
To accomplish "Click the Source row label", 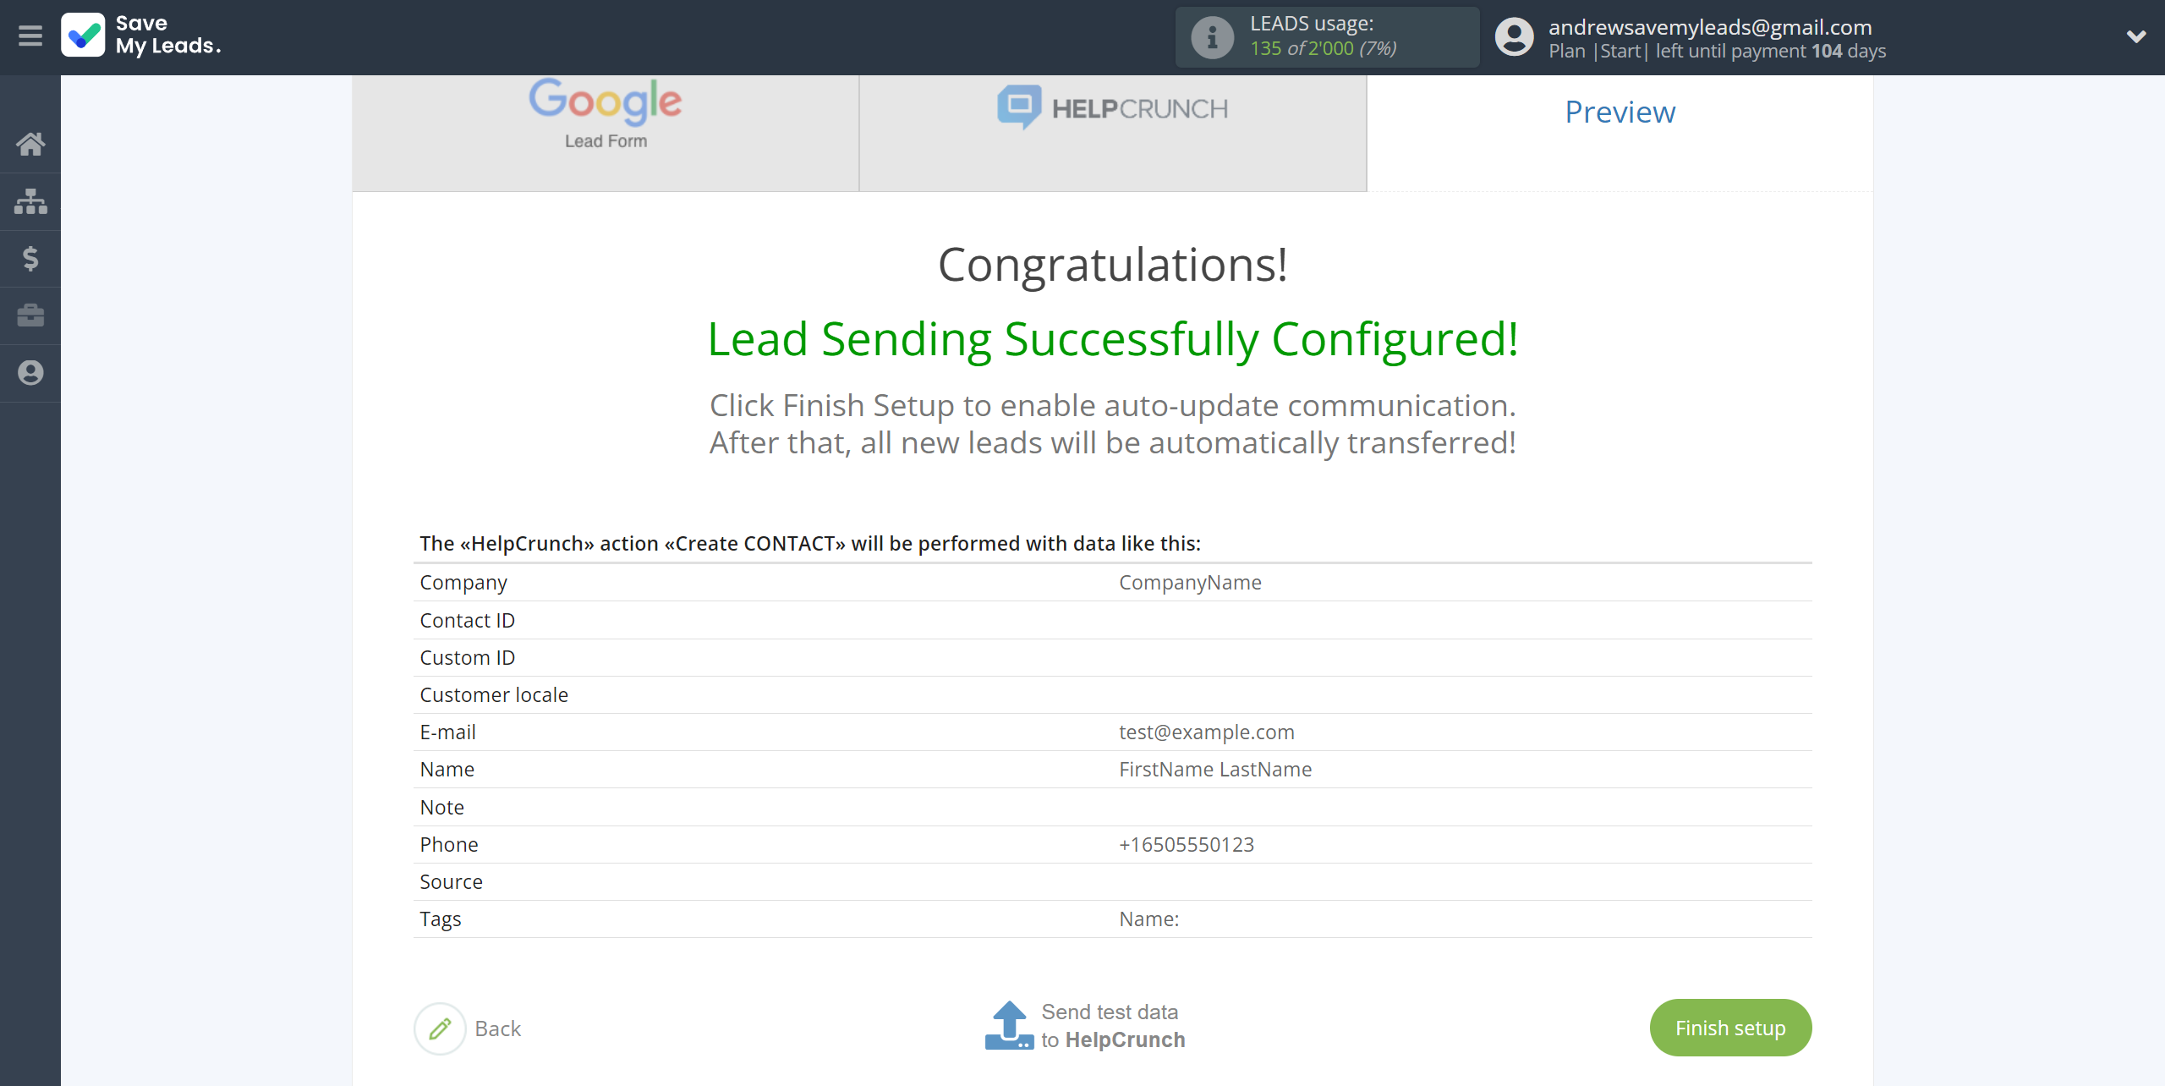I will point(451,882).
